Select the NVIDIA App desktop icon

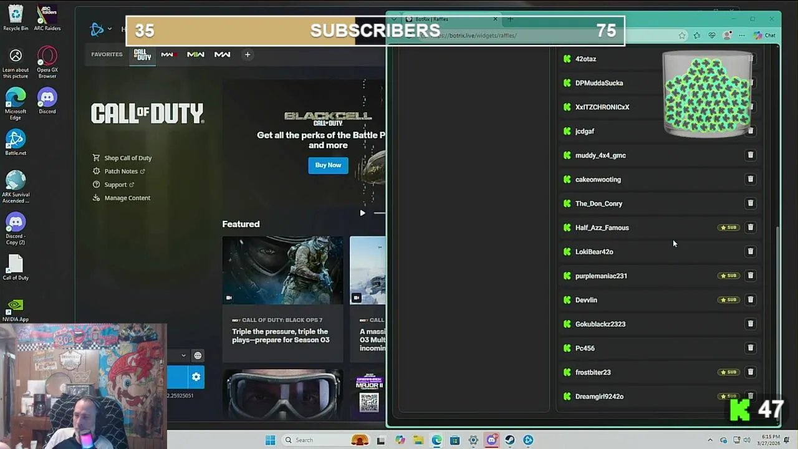(16, 310)
